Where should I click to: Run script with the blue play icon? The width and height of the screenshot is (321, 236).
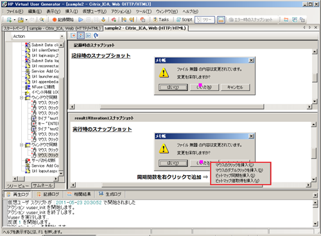pos(81,20)
